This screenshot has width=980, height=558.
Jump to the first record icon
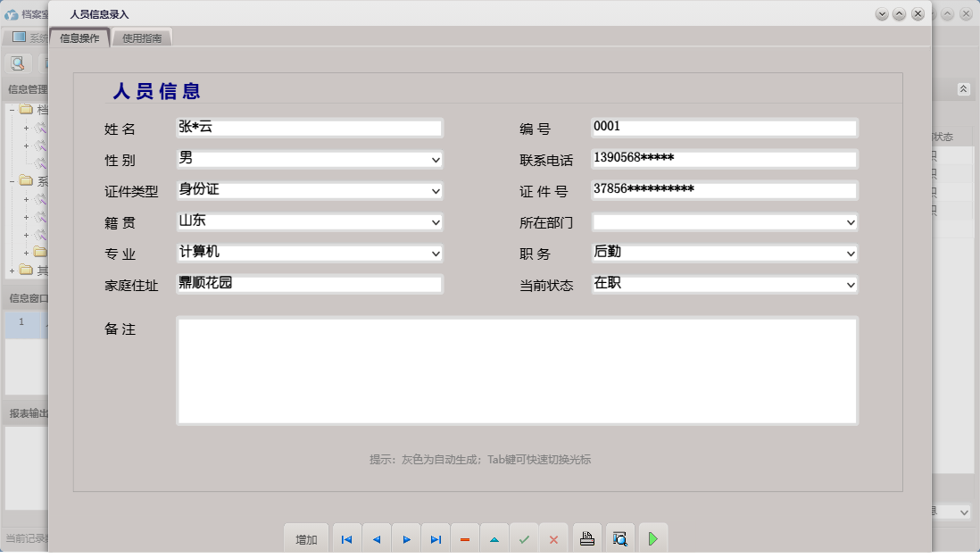[346, 538]
